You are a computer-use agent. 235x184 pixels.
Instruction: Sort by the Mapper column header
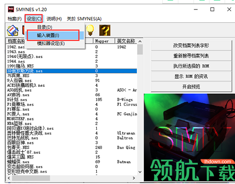[104, 41]
